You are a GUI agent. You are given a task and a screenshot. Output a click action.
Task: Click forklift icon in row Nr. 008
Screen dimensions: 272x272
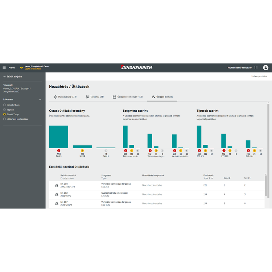[56, 185]
